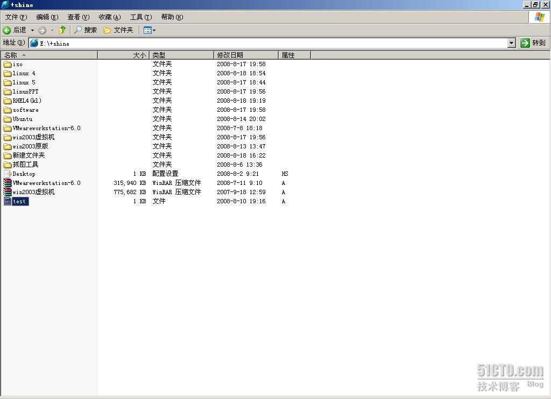Screen dimensions: 551x399
Task: Click the 775,682 KB size cell
Action: (x=130, y=192)
